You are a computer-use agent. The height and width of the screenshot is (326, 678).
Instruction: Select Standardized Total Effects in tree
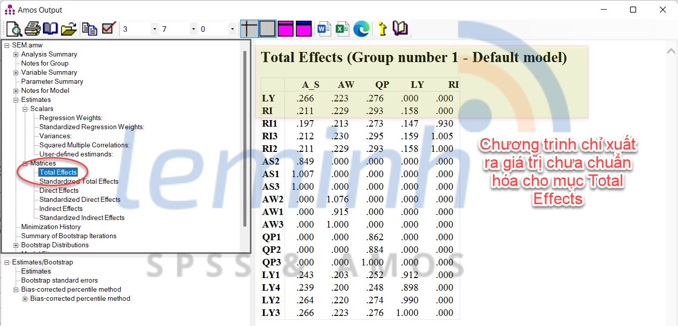click(79, 182)
